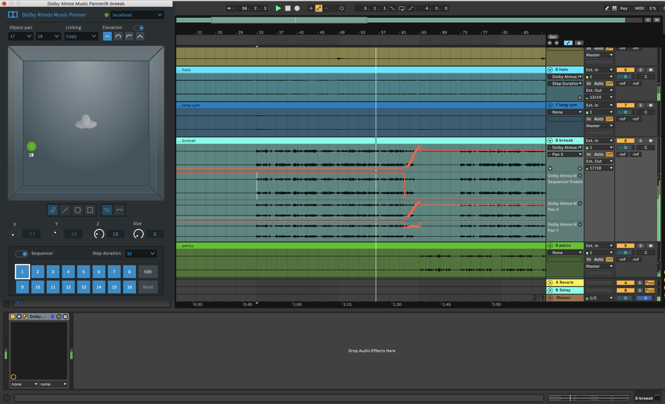Collapse the 8 breeak track

pyautogui.click(x=550, y=140)
